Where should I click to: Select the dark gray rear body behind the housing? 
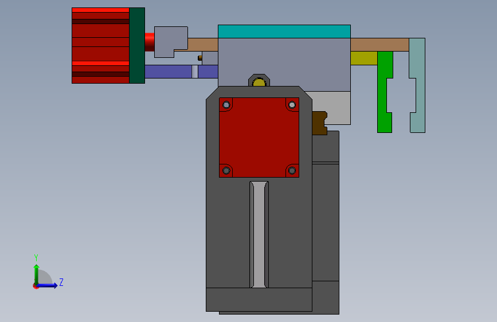tap(326, 222)
